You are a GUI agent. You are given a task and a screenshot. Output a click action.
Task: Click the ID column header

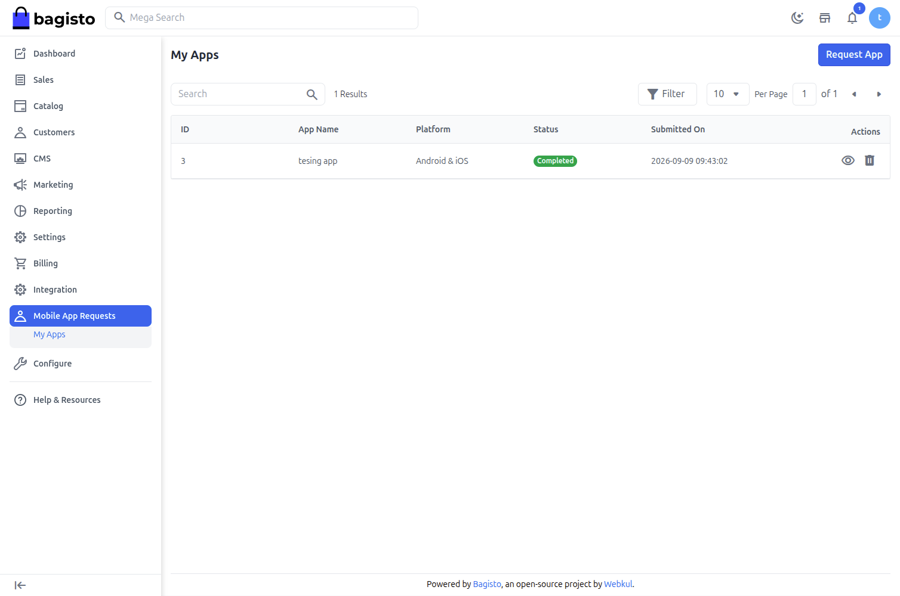[x=185, y=129]
